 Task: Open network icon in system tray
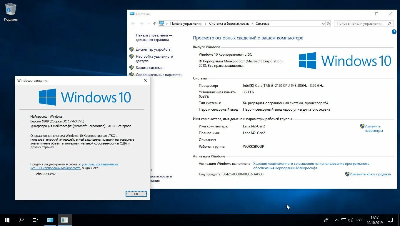click(x=344, y=220)
